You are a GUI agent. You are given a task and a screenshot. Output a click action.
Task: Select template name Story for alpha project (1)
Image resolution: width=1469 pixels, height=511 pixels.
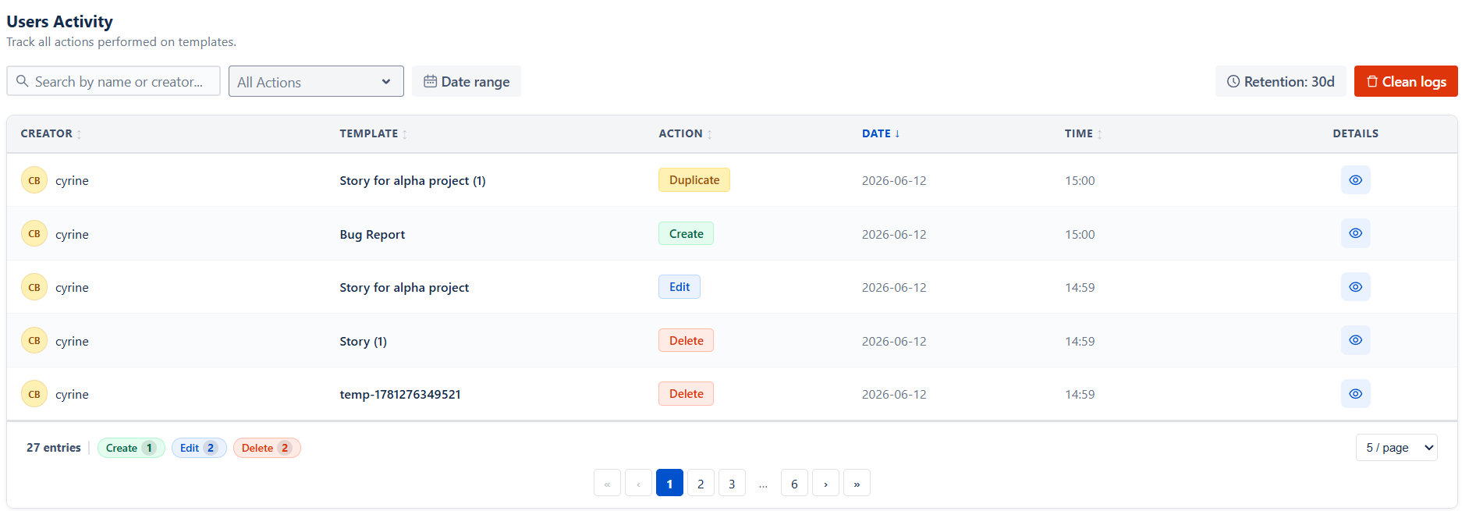[x=413, y=180]
